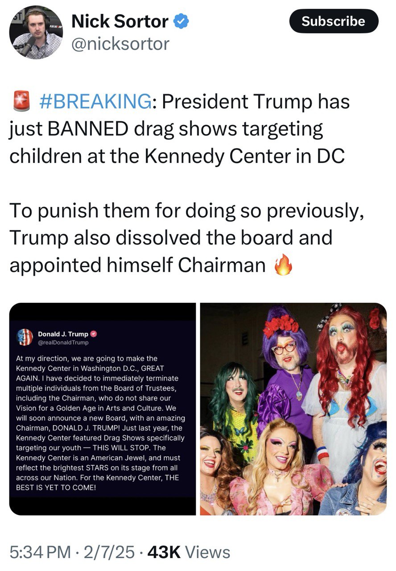Open the photo of costumed performers

293,409
